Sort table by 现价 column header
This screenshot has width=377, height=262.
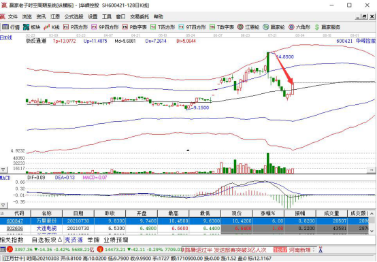[237, 214]
